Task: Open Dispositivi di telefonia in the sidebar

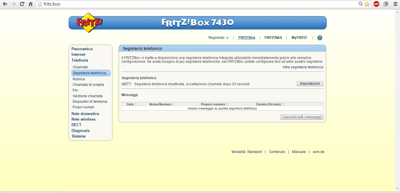Action: coord(90,102)
